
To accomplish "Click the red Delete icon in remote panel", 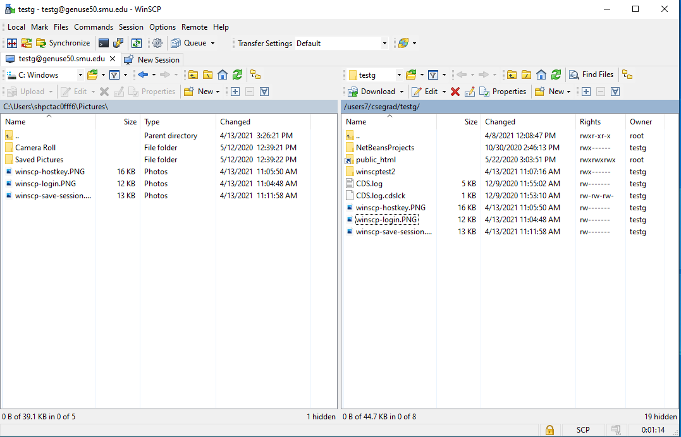I will (455, 92).
